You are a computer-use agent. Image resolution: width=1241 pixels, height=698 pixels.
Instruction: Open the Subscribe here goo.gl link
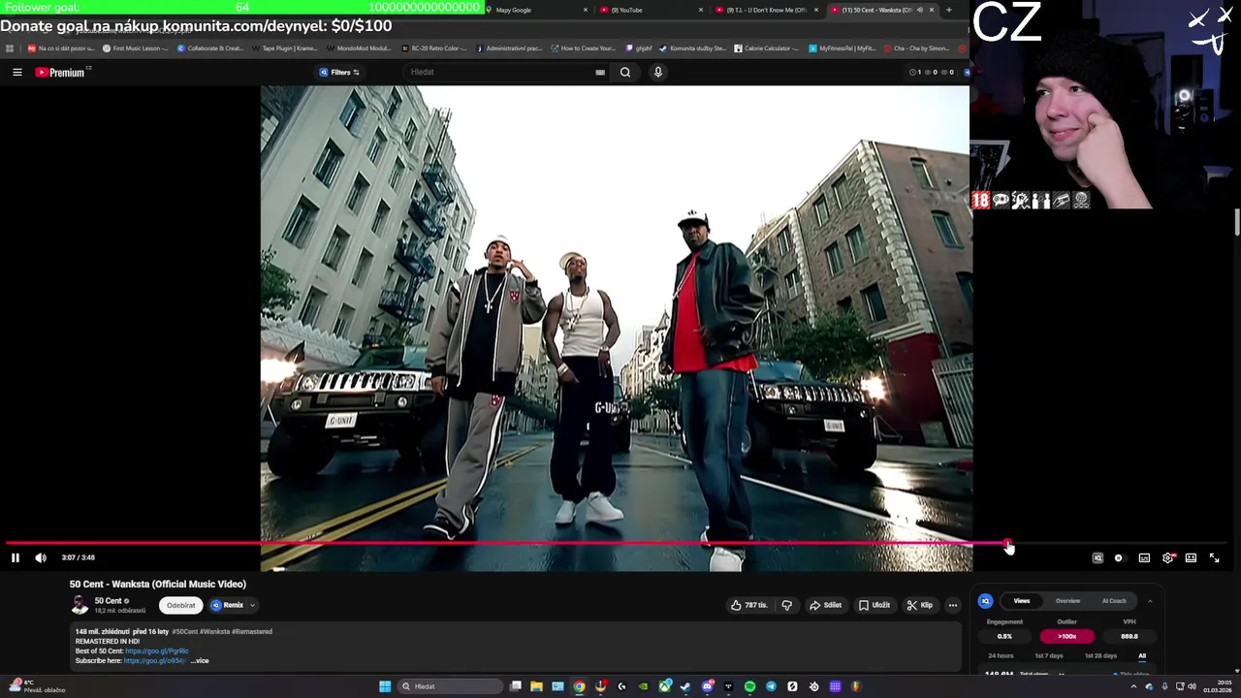(x=154, y=661)
